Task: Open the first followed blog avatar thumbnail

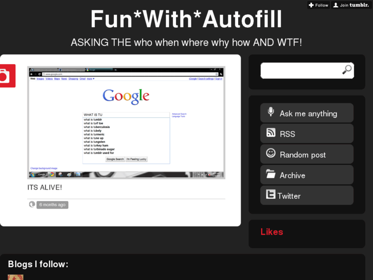Action: point(15,277)
